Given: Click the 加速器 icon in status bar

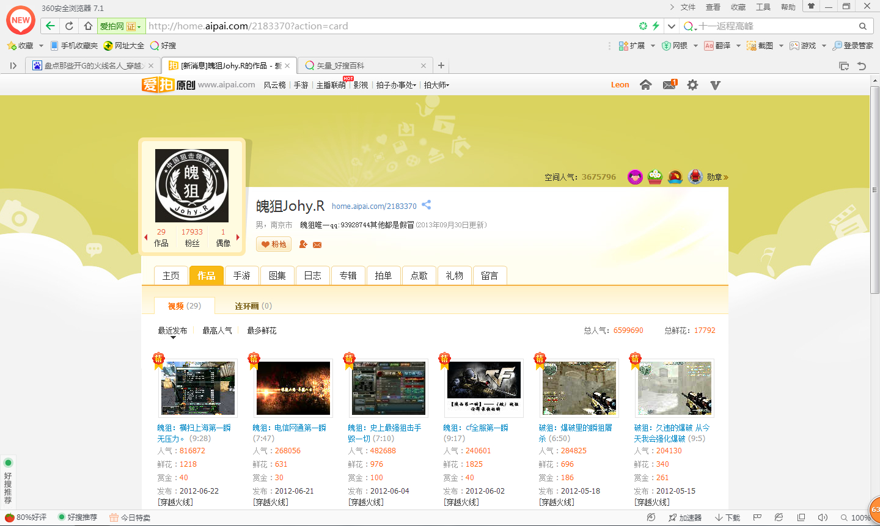Looking at the screenshot, I should (685, 517).
